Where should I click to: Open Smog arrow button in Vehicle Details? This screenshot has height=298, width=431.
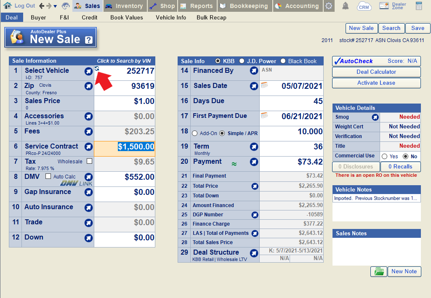pyautogui.click(x=375, y=117)
